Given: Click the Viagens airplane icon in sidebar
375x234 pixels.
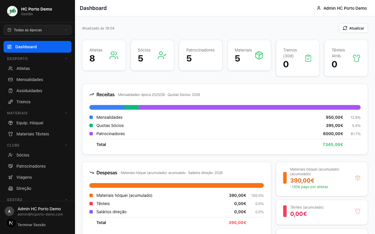Looking at the screenshot, I should coord(11,177).
